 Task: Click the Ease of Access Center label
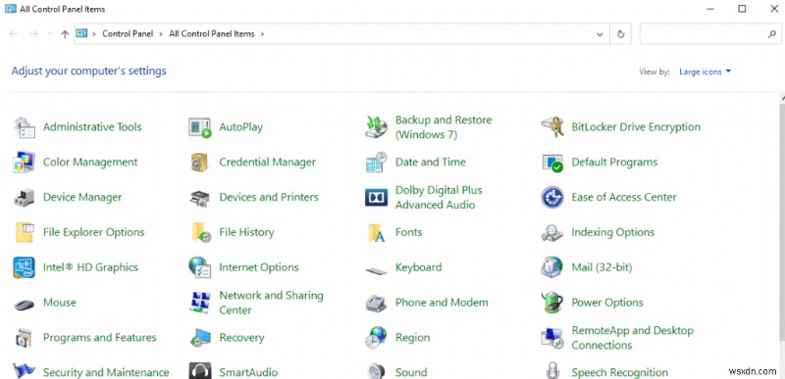point(624,197)
